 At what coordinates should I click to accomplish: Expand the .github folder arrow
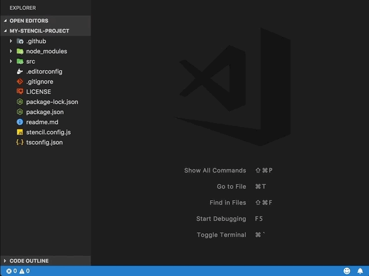(11, 41)
